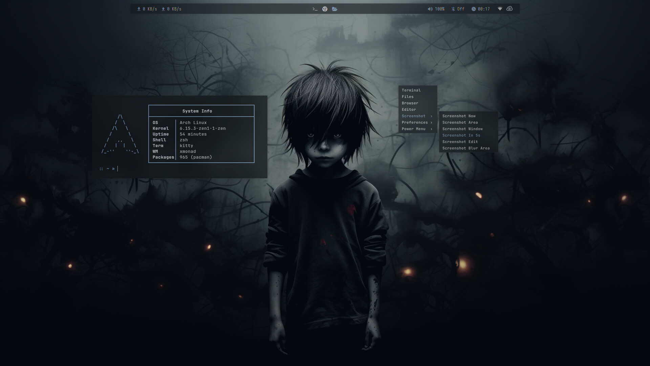Click the 100% volume level text

[x=439, y=9]
